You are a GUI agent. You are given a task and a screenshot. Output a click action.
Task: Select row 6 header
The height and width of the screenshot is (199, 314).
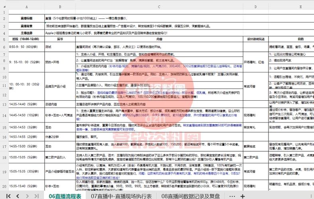[x=4, y=47]
